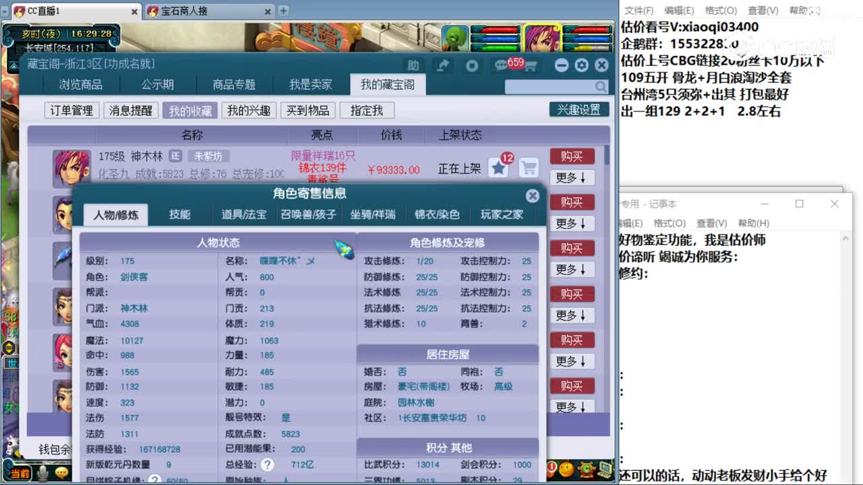
Task: Click the 助 help icon
Action: click(413, 65)
